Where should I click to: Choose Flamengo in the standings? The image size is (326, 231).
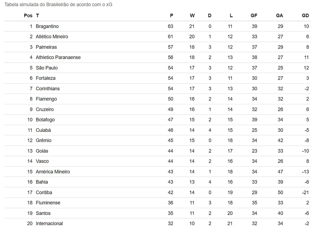[x=46, y=99]
